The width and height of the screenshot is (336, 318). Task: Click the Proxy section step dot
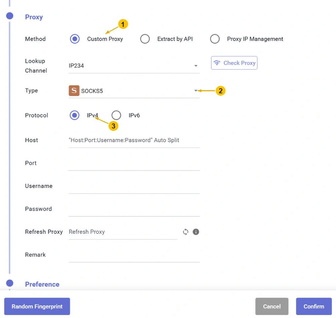pyautogui.click(x=10, y=16)
